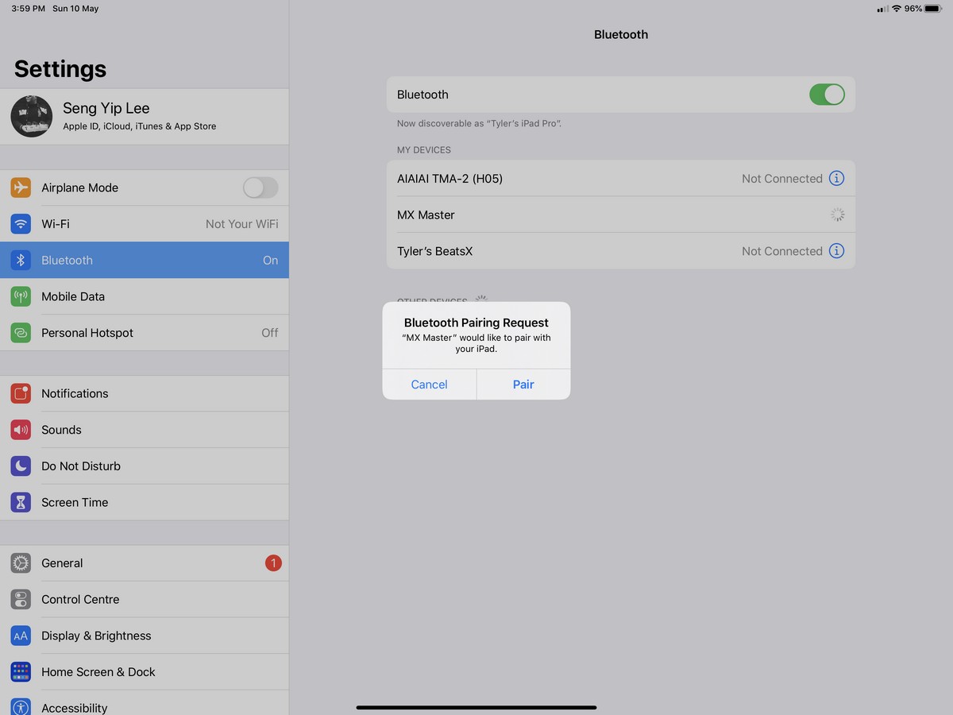The width and height of the screenshot is (953, 715).
Task: Cancel the Bluetooth pairing request
Action: pyautogui.click(x=430, y=385)
